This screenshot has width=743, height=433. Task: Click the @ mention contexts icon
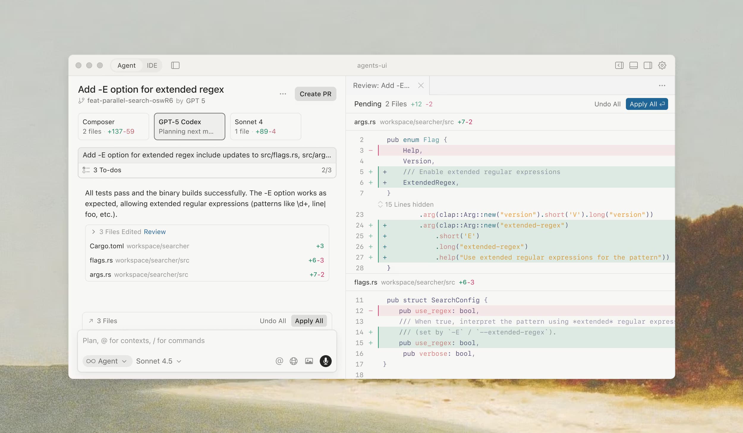[279, 361]
